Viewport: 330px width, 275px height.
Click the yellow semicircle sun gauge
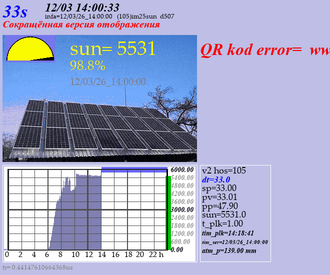click(29, 49)
